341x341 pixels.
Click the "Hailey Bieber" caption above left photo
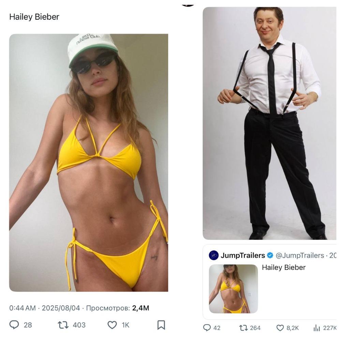pos(34,17)
